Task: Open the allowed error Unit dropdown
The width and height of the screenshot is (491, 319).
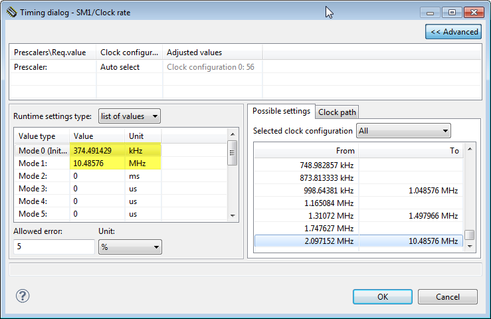Action: (130, 247)
